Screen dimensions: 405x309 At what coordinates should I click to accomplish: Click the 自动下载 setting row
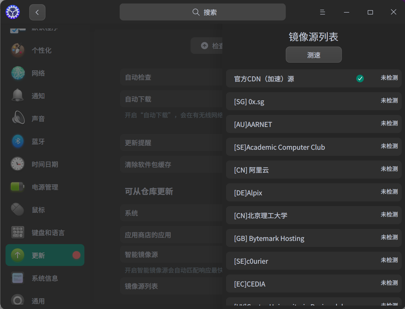[x=171, y=99]
